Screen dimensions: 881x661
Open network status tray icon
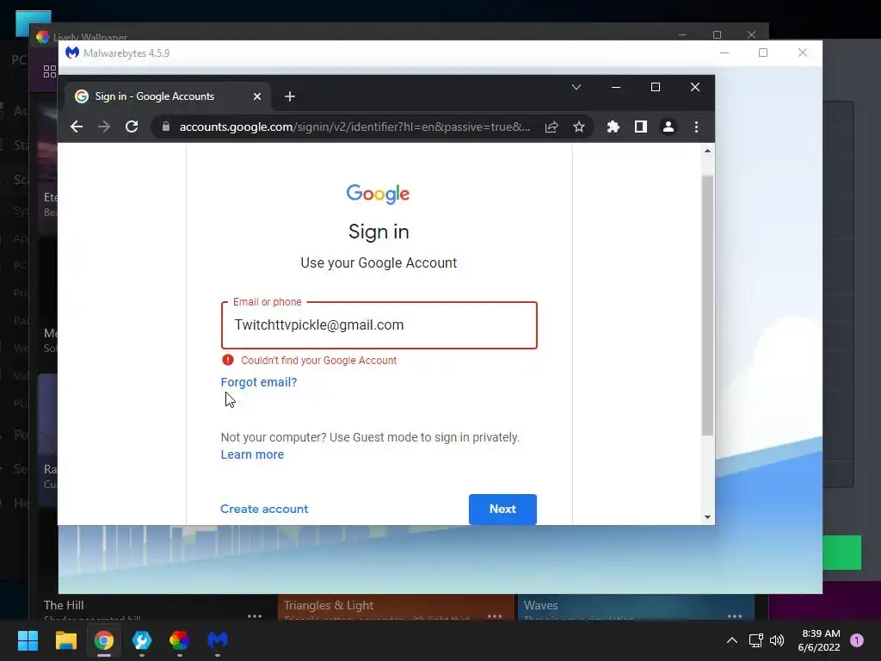[755, 640]
